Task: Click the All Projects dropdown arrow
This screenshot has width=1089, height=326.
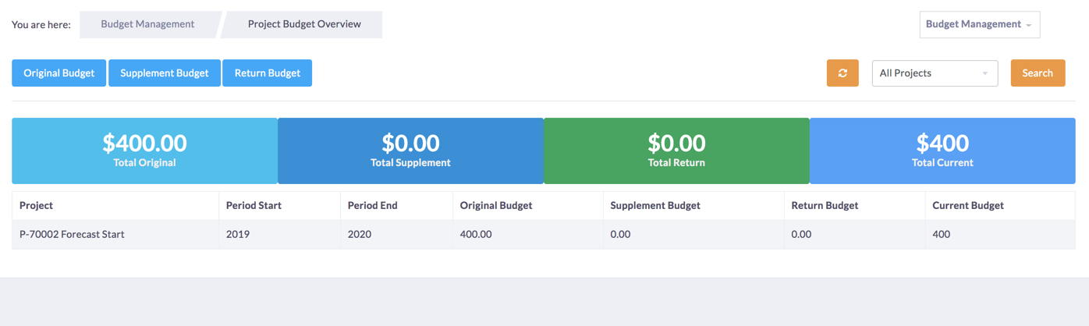Action: (984, 74)
